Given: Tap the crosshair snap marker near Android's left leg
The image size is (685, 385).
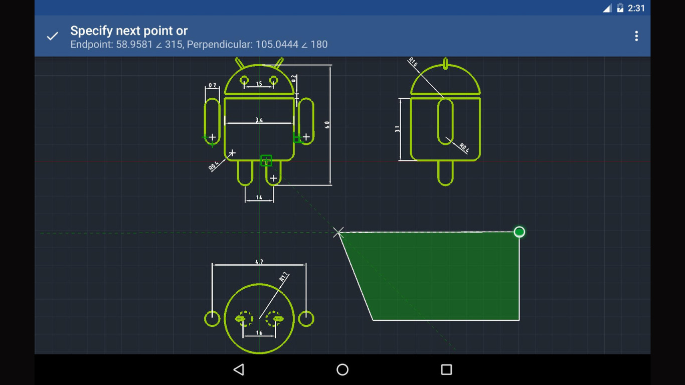Looking at the screenshot, I should tap(232, 153).
